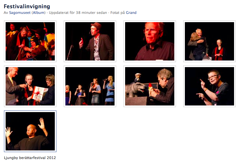Click the Festivalinvigning album title
This screenshot has width=240, height=162.
(x=27, y=6)
